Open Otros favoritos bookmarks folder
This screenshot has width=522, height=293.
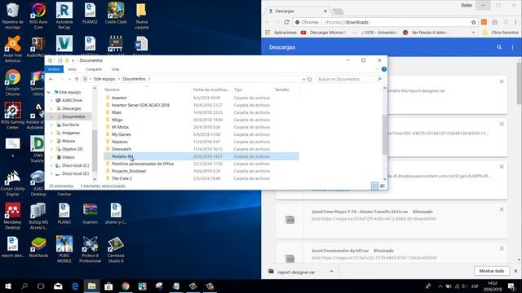coord(500,33)
